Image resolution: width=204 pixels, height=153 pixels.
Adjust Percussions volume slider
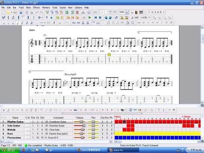click(79, 138)
